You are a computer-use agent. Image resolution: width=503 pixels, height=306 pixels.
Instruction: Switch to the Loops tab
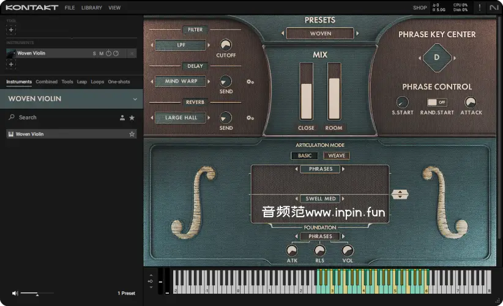[x=97, y=81]
